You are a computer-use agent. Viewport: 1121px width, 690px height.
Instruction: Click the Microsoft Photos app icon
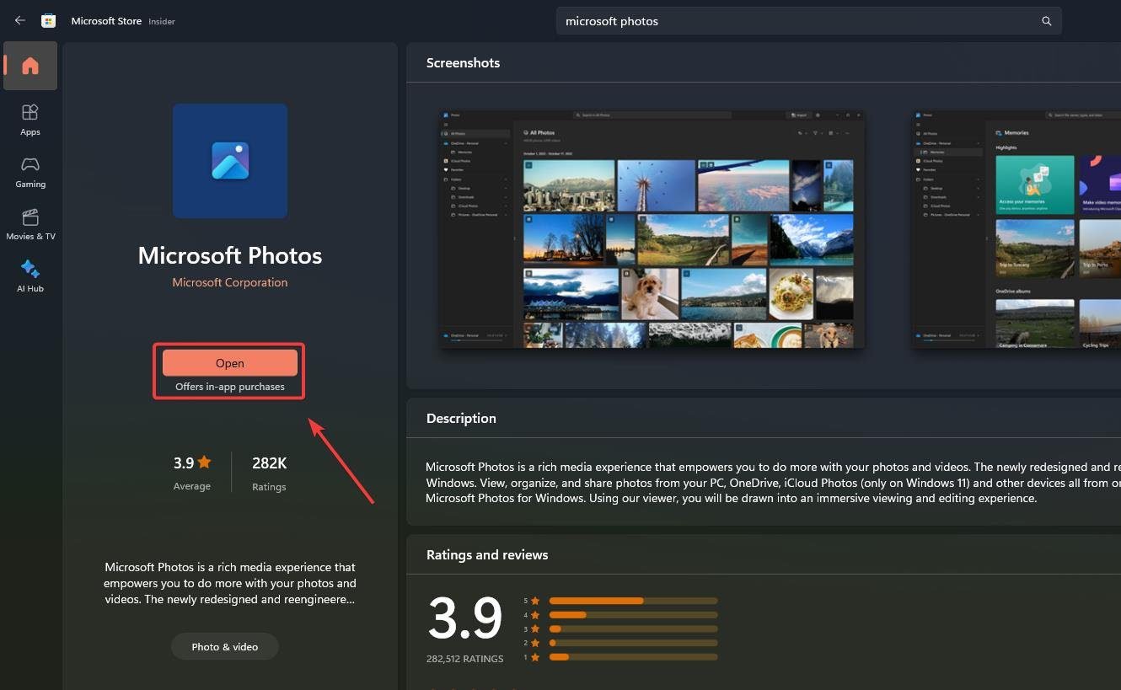click(230, 161)
